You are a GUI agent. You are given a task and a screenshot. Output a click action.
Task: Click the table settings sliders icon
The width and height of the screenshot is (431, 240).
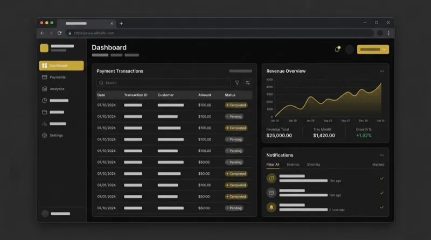[248, 83]
